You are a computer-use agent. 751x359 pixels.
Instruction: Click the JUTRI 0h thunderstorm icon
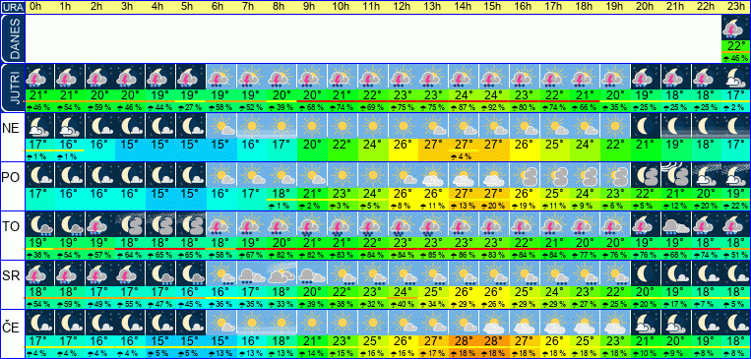click(39, 77)
